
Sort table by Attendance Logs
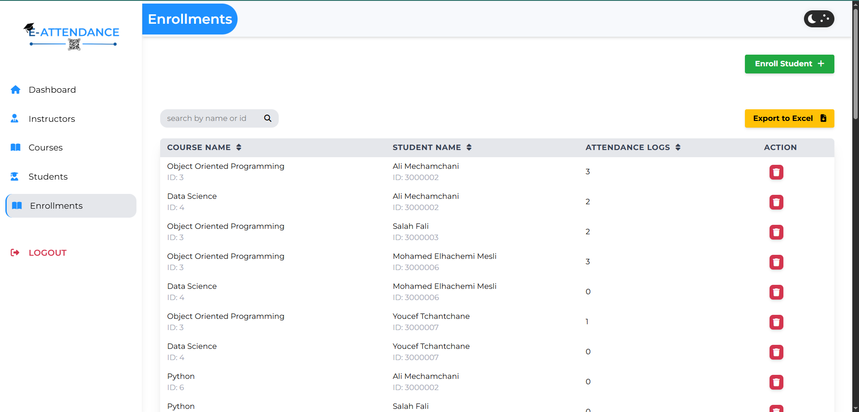678,147
